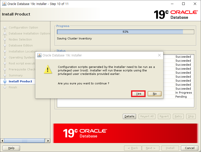This screenshot has width=201, height=152.
Task: Open Help
Action: click(11, 148)
